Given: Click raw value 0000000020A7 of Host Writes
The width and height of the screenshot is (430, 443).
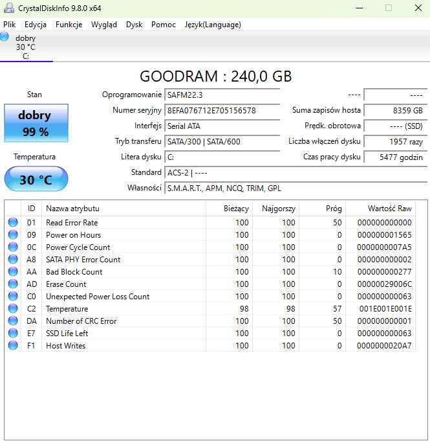Looking at the screenshot, I should (x=384, y=346).
